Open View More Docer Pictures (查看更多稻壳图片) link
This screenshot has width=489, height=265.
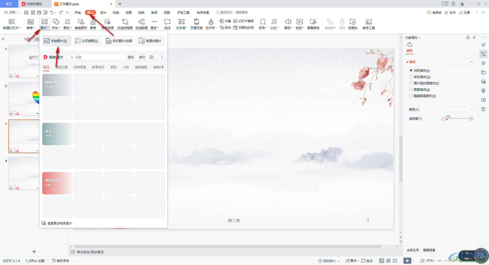click(x=57, y=223)
